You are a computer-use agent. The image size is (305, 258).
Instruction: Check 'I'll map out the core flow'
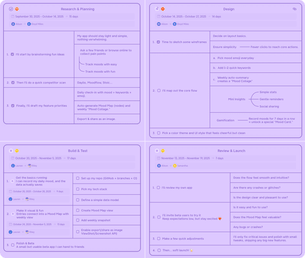pyautogui.click(x=159, y=91)
